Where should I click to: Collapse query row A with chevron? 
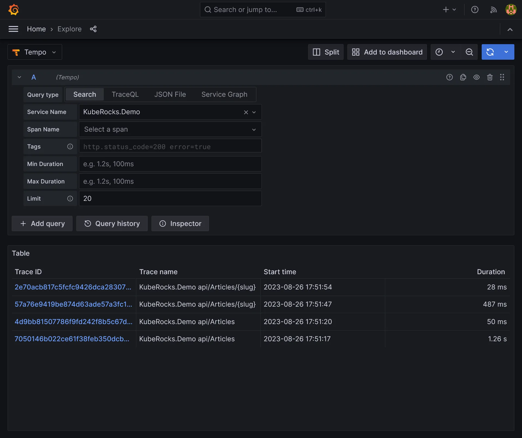(x=19, y=77)
